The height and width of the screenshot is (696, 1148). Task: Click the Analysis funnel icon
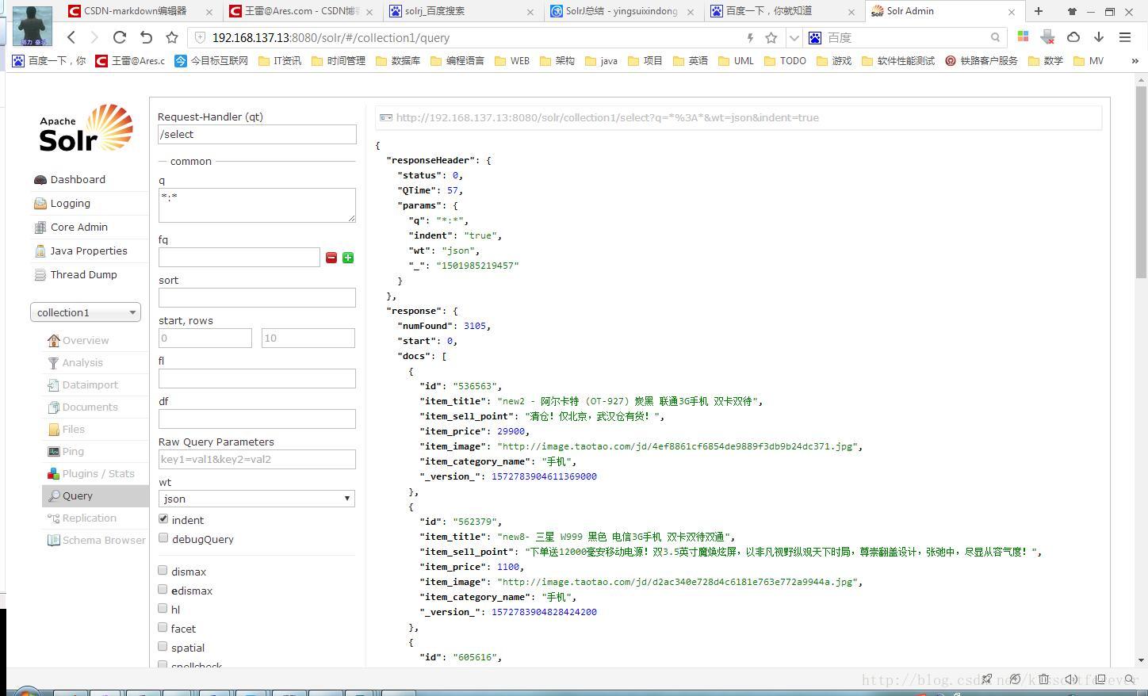pyautogui.click(x=54, y=363)
